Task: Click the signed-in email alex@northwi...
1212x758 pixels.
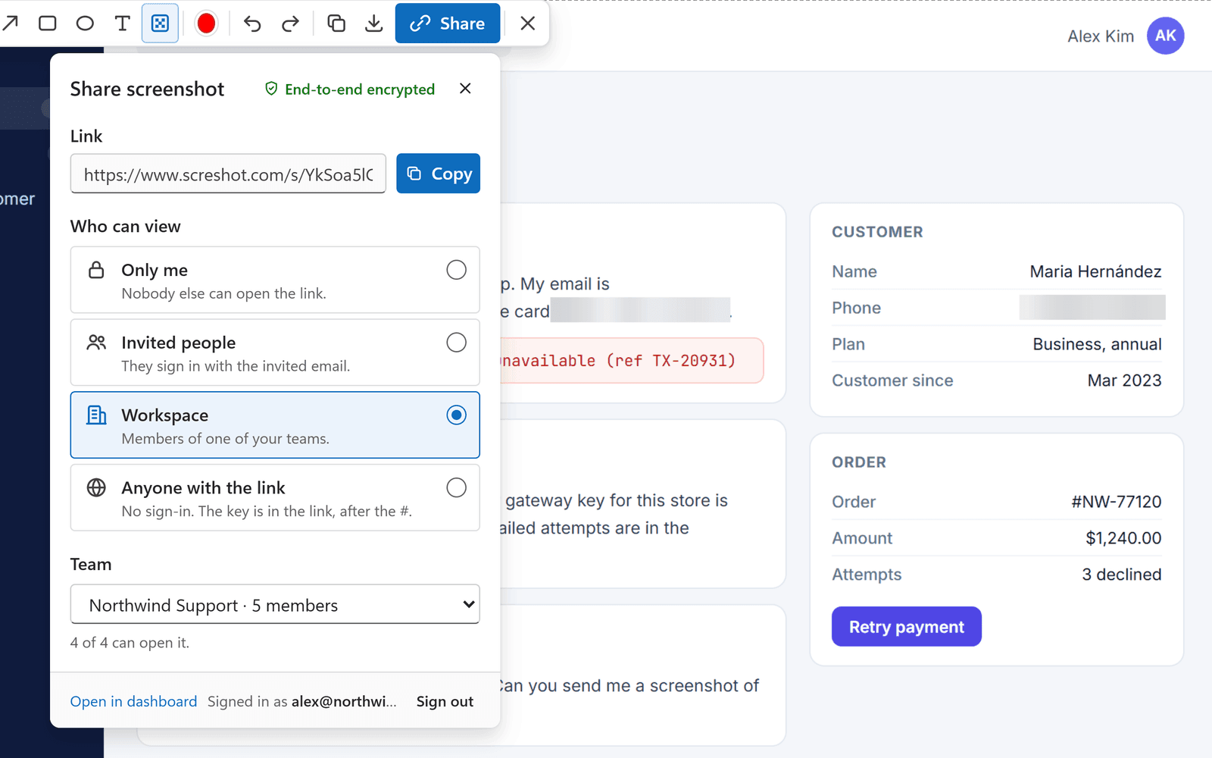Action: 344,701
